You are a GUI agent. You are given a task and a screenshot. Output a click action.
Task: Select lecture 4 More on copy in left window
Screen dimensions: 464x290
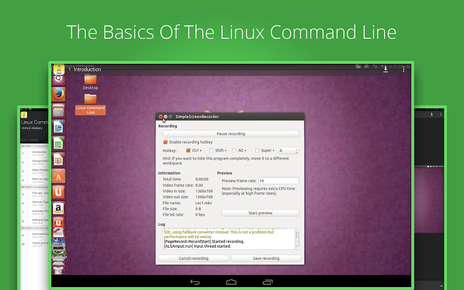click(x=34, y=180)
